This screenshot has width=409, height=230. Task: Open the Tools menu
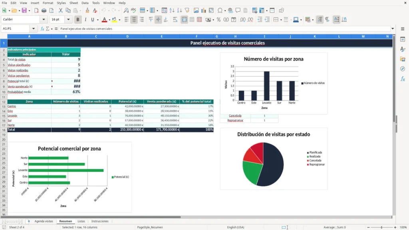(96, 3)
